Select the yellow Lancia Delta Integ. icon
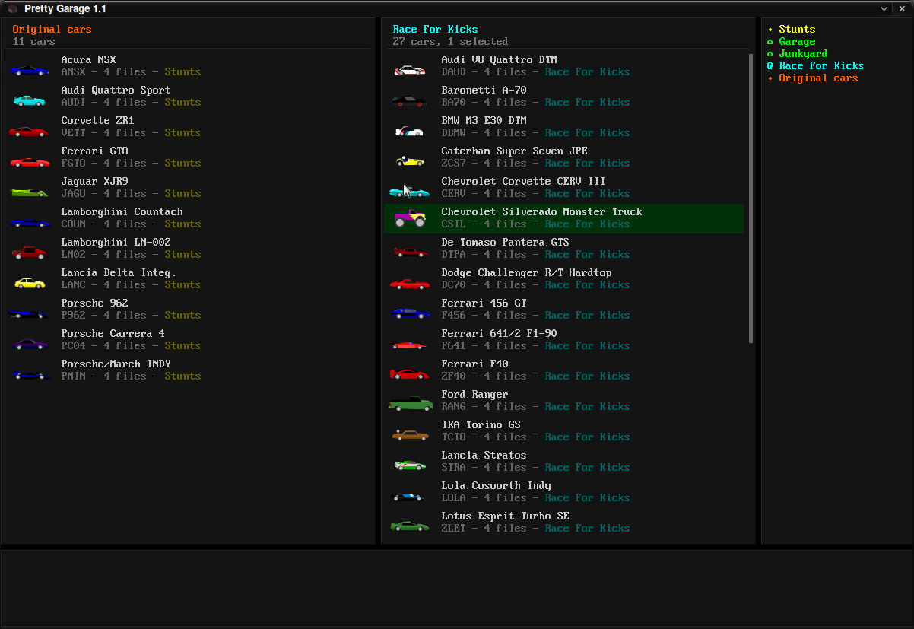 click(30, 284)
